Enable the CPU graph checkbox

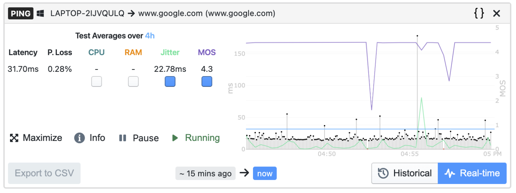96,82
